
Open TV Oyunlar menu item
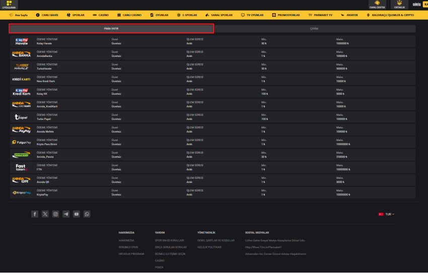coord(252,15)
